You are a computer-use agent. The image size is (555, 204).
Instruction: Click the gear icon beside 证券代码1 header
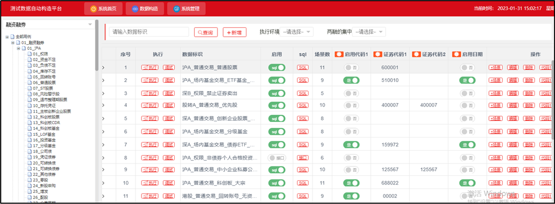click(x=377, y=54)
